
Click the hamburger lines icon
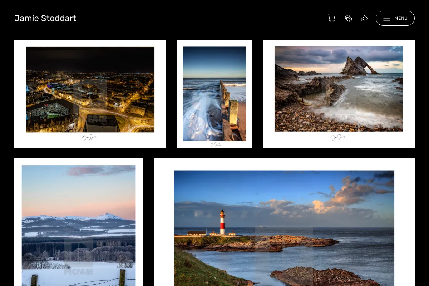(387, 18)
